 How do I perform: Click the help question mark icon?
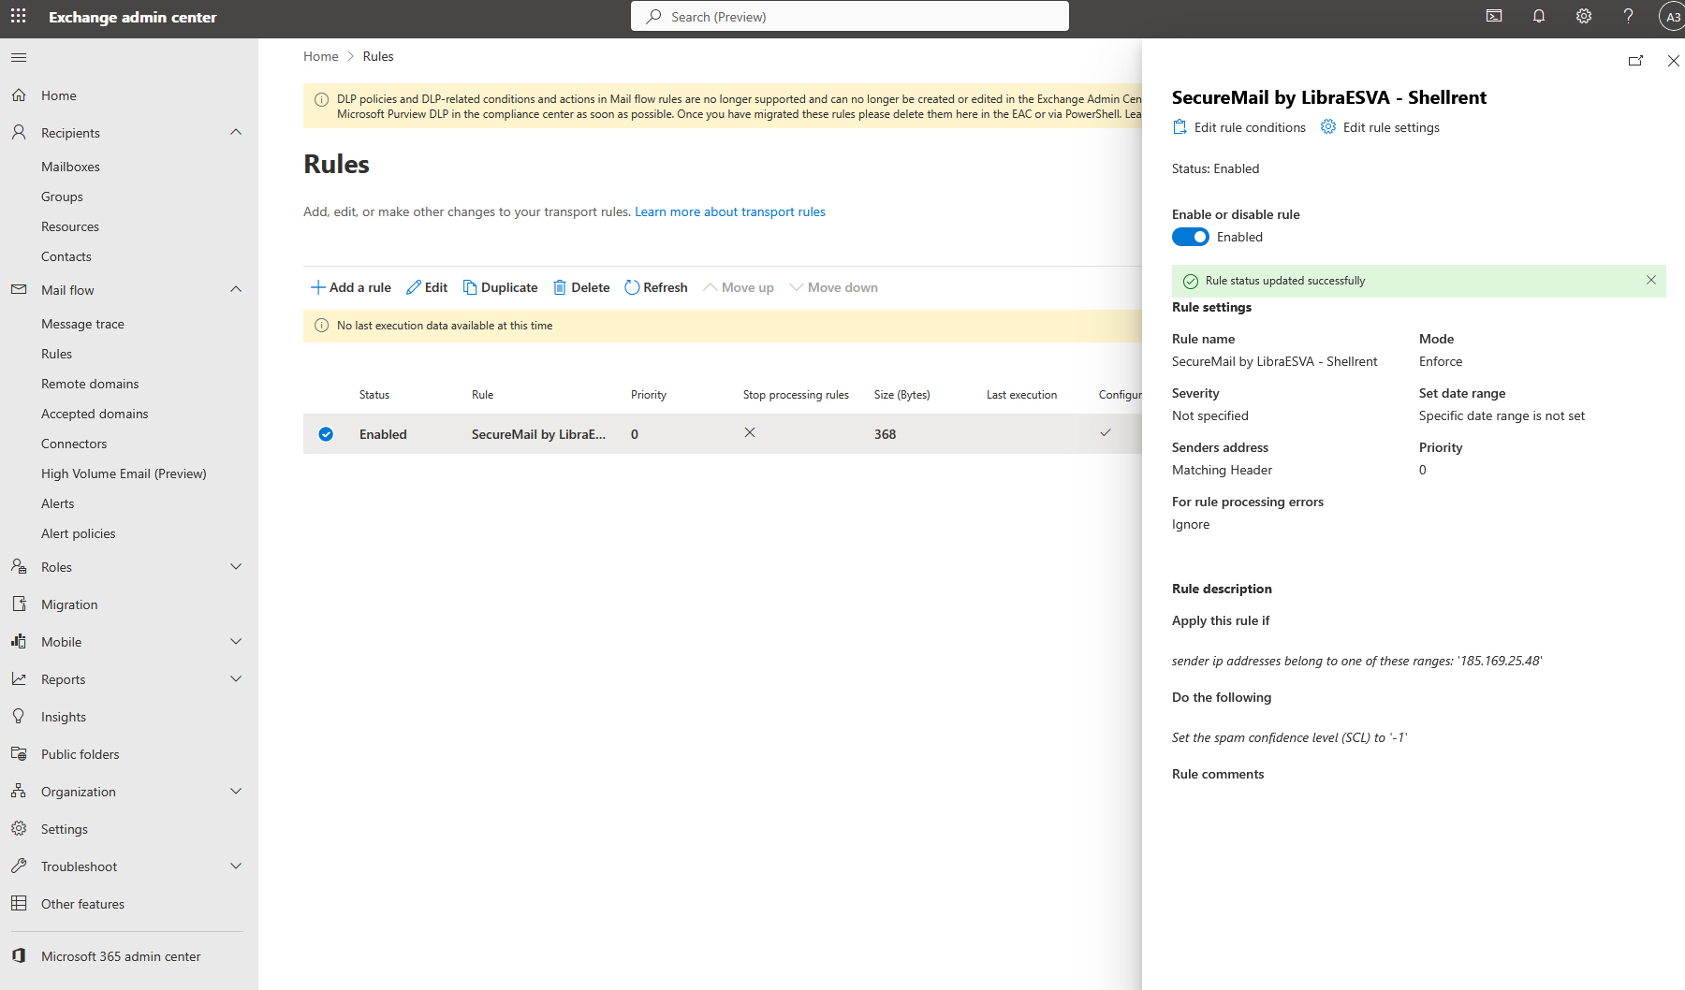point(1629,16)
